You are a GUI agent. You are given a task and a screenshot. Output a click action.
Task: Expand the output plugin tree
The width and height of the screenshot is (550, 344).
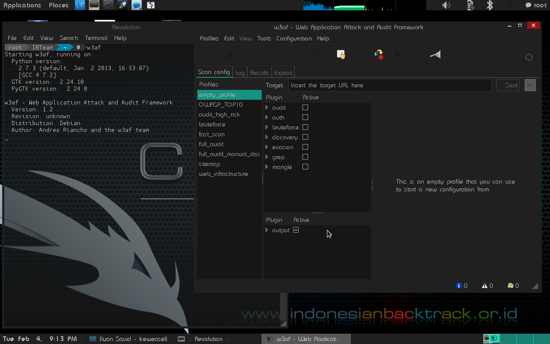click(x=267, y=230)
